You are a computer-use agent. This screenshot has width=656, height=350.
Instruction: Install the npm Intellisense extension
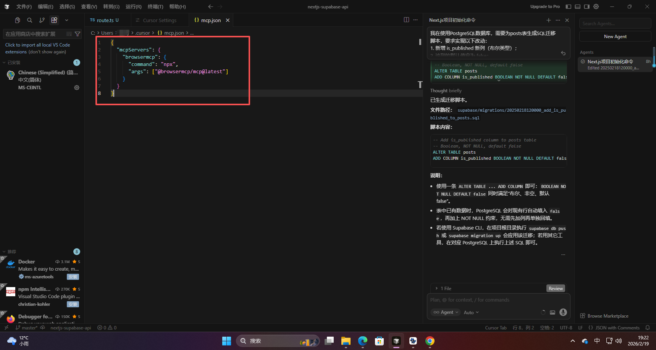73,304
